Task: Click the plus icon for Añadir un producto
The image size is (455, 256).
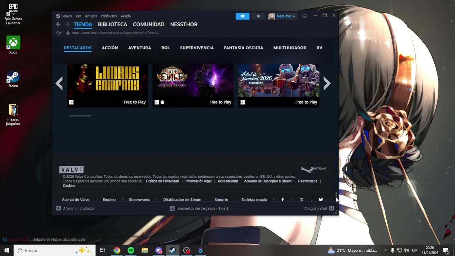Action: tap(59, 208)
